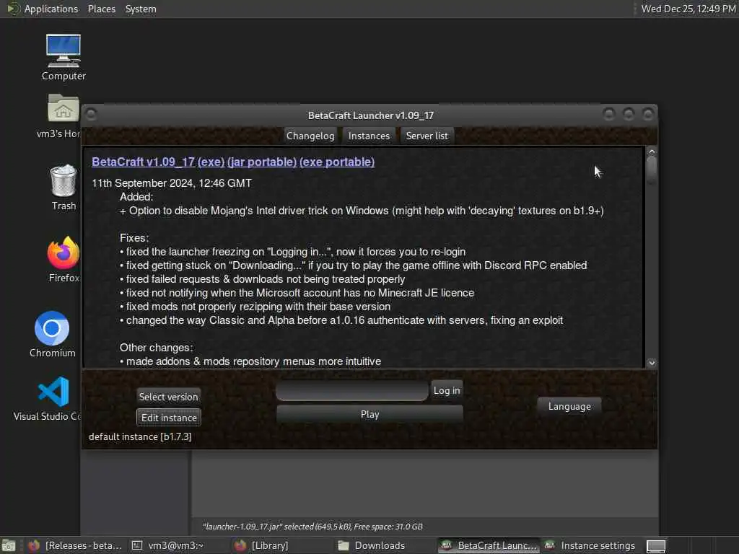Viewport: 739px width, 554px height.
Task: Switch to the Instances tab
Action: 369,136
